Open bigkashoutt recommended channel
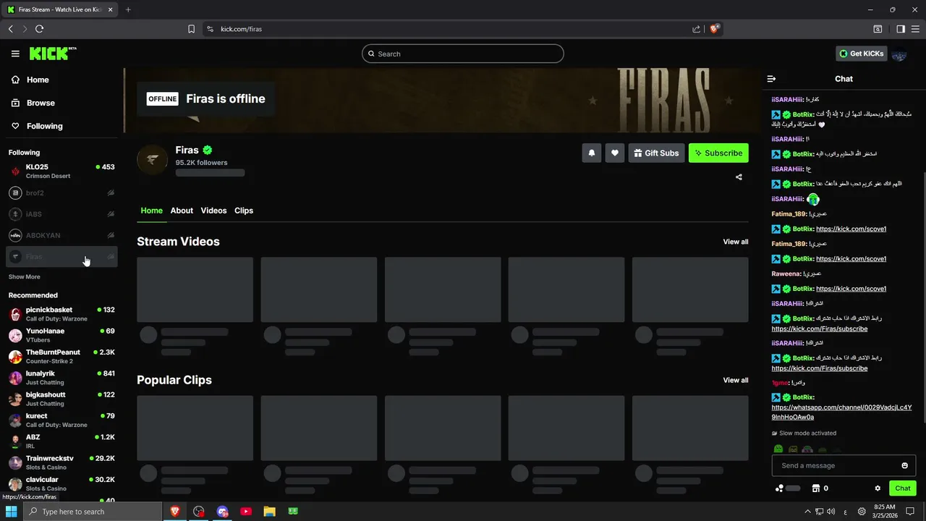The height and width of the screenshot is (521, 926). coord(61,399)
